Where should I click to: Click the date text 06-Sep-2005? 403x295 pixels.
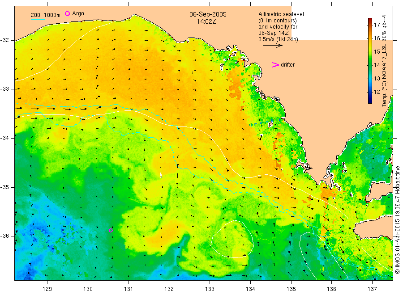pos(208,14)
